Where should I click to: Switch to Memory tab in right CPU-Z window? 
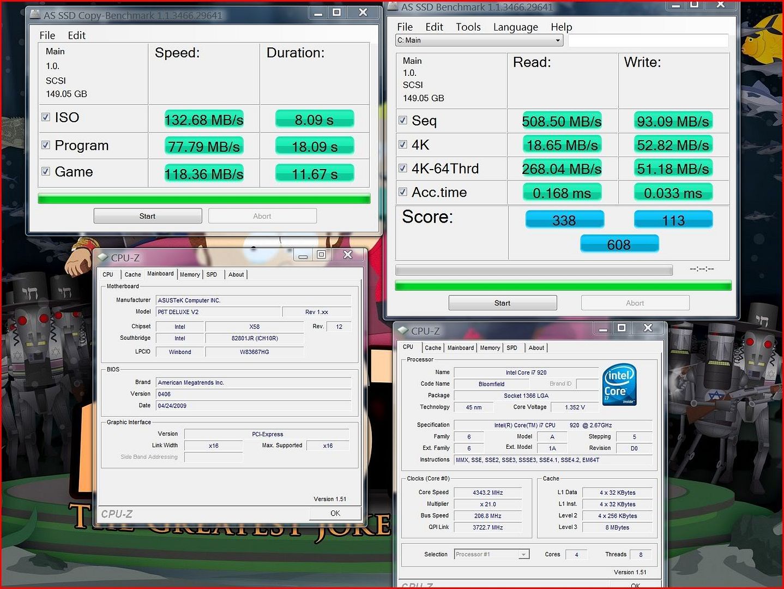[x=490, y=347]
